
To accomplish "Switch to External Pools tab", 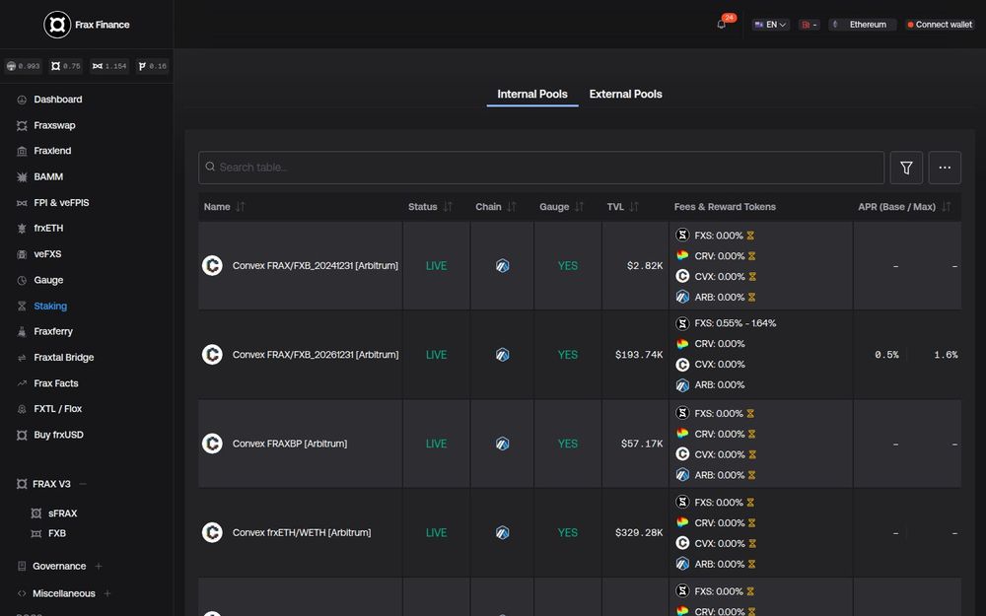I will pyautogui.click(x=626, y=95).
